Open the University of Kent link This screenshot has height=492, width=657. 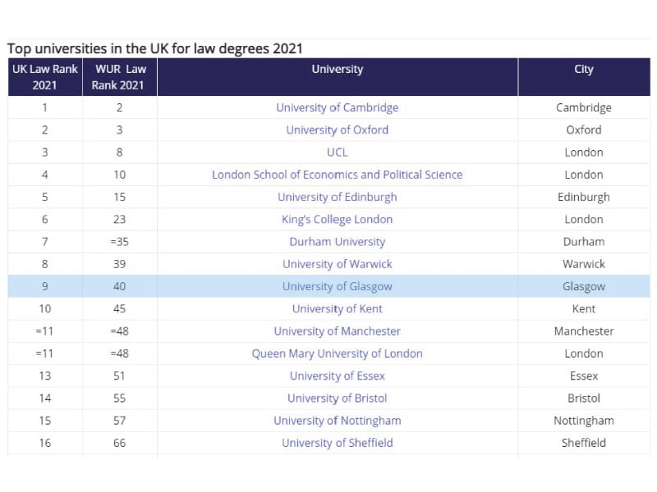click(x=337, y=309)
